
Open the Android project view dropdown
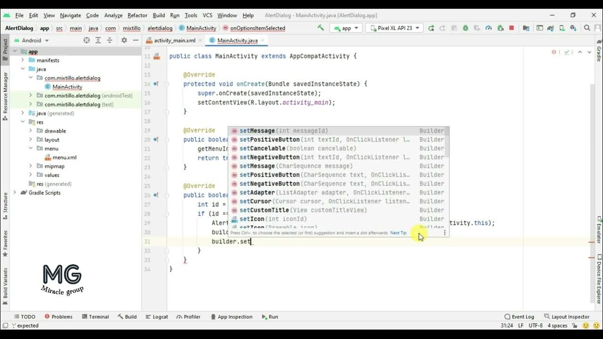coord(31,40)
